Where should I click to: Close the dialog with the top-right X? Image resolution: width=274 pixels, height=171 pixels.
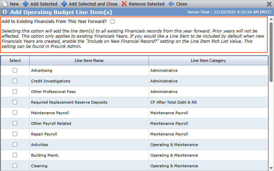[x=269, y=4]
